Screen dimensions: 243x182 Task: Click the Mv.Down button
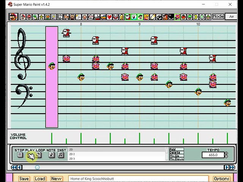tap(177, 159)
